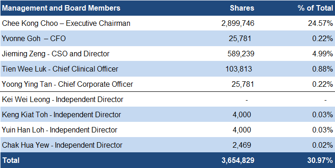The height and width of the screenshot is (168, 335).
Task: Click the 103,813 shares value
Action: tap(239, 69)
